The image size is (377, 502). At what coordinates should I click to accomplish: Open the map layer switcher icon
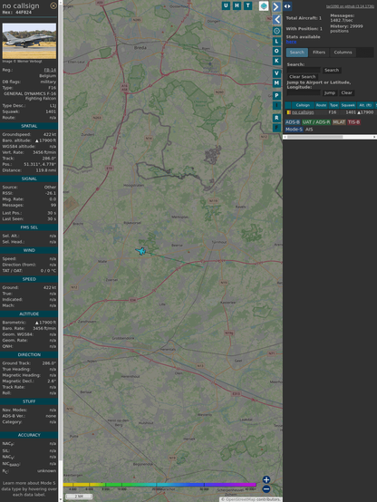[264, 6]
